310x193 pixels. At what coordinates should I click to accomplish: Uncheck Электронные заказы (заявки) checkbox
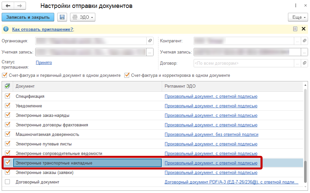(8, 172)
